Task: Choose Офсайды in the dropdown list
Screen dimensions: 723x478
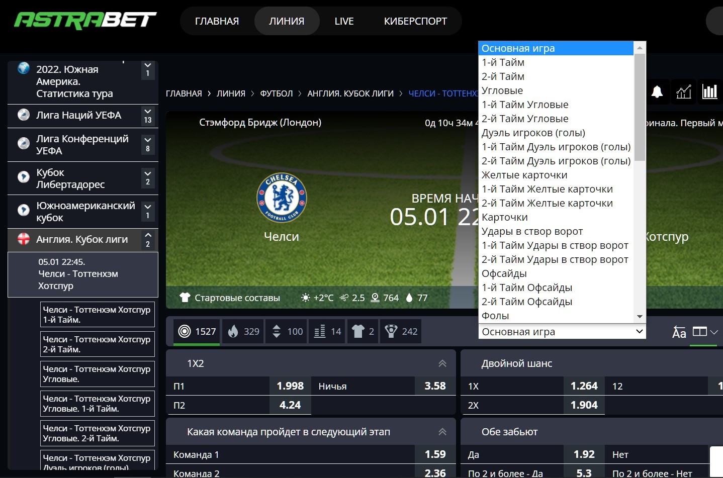Action: (556, 273)
